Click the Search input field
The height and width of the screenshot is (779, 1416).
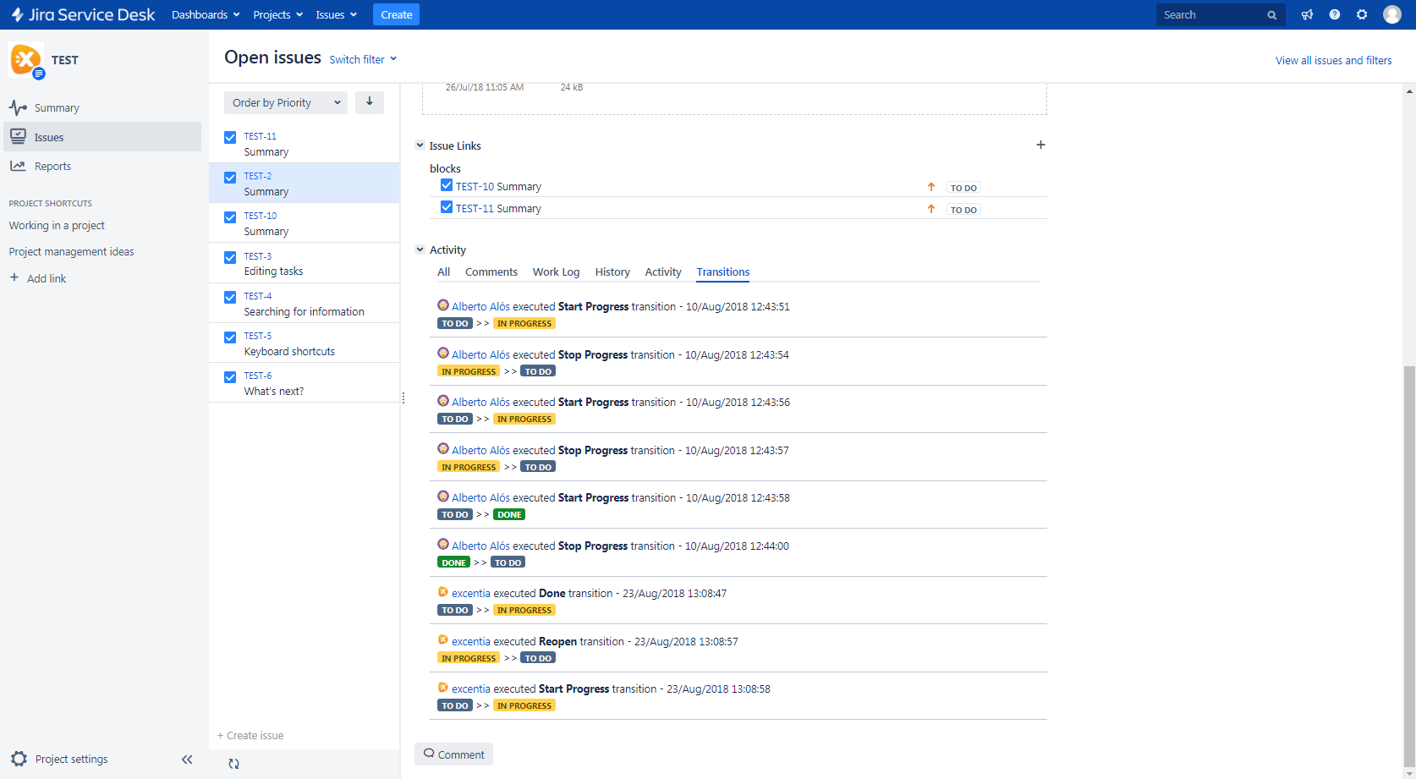point(1212,14)
